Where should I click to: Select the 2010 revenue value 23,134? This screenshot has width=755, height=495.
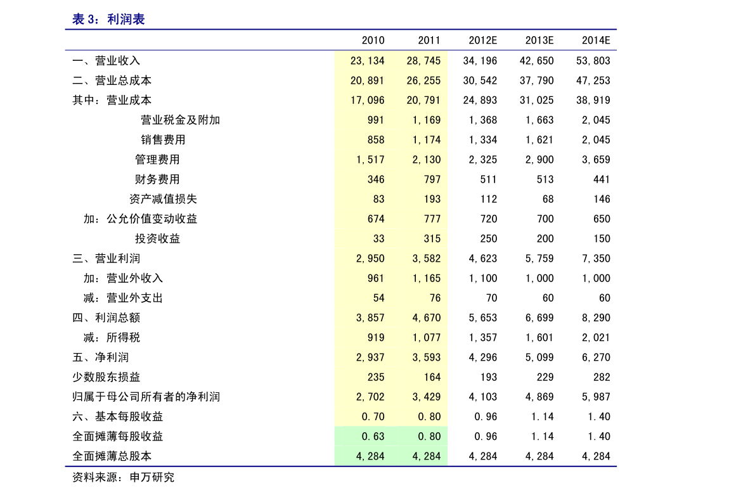click(368, 61)
